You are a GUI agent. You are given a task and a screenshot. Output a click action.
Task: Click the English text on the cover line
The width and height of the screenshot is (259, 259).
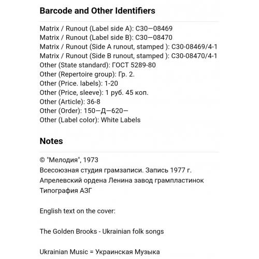tap(78, 211)
